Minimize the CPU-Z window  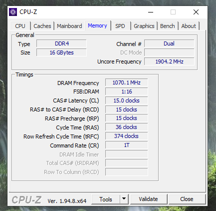(x=151, y=12)
